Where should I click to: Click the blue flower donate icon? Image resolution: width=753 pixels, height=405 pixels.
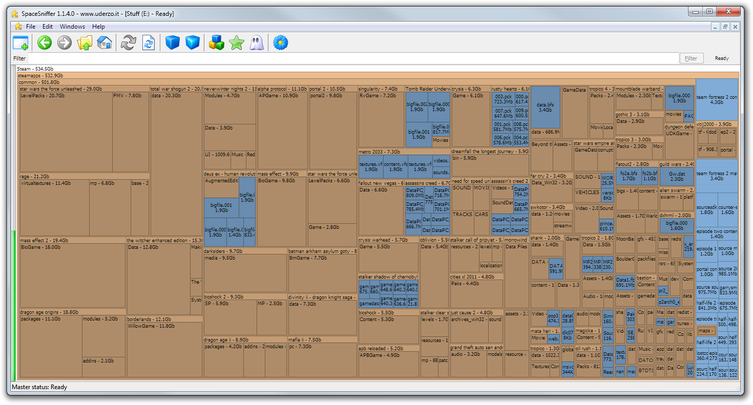point(281,42)
